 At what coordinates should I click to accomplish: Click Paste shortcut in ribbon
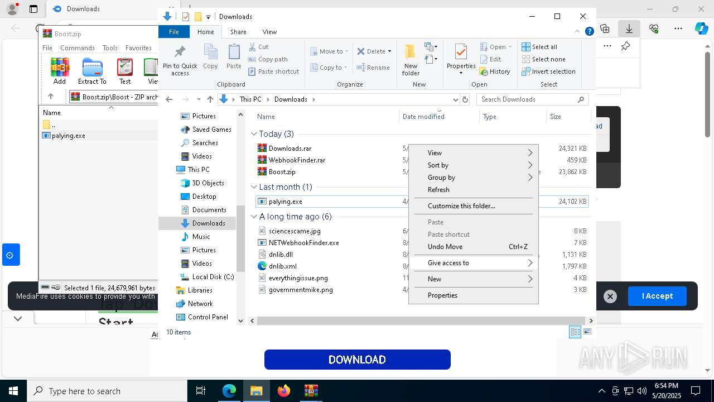click(273, 71)
